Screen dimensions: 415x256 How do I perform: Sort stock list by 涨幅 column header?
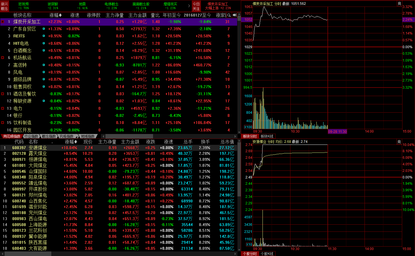[x=71, y=142]
